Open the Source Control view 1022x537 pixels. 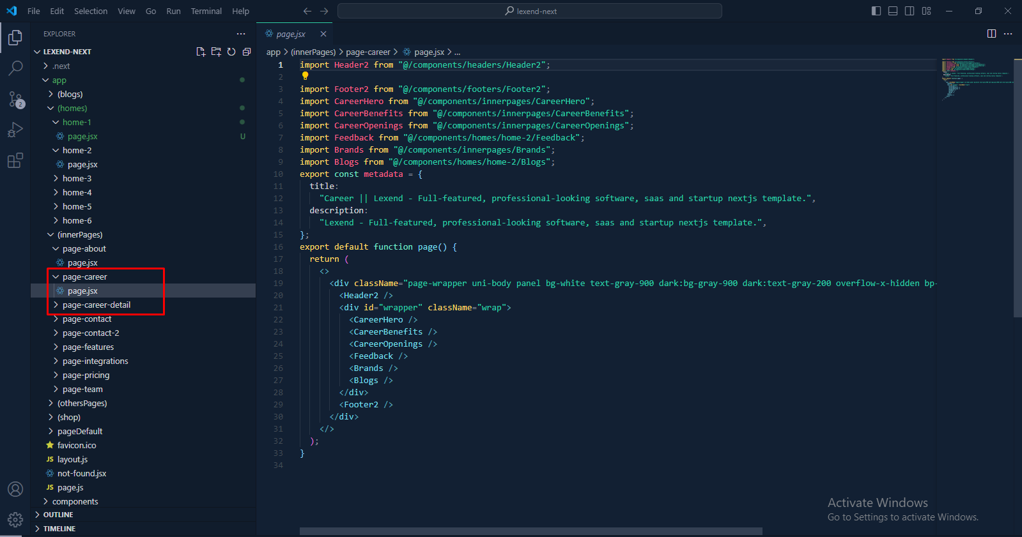(x=15, y=99)
